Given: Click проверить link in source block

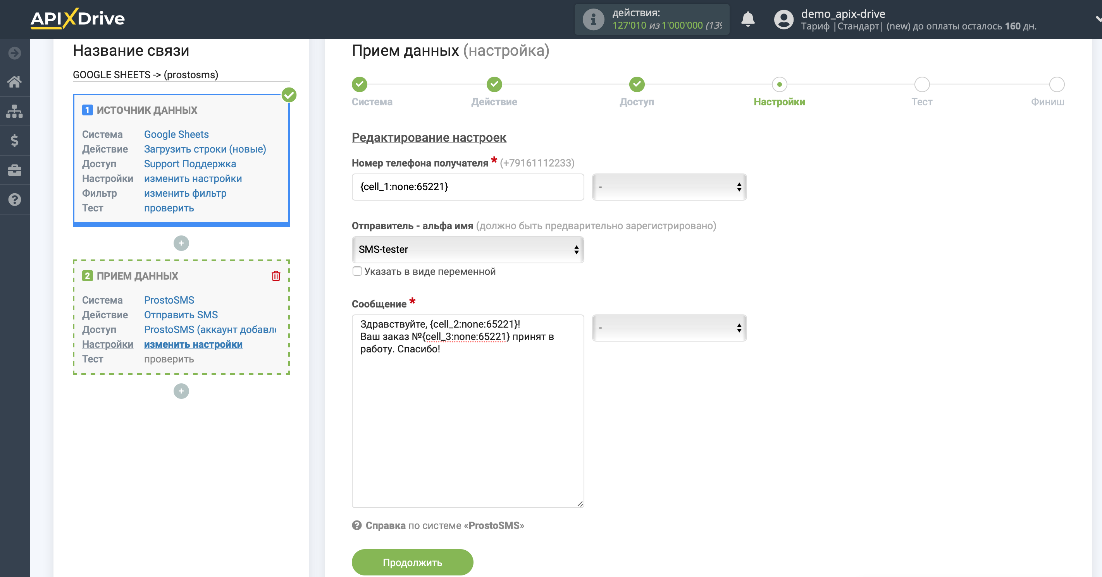Looking at the screenshot, I should point(169,208).
